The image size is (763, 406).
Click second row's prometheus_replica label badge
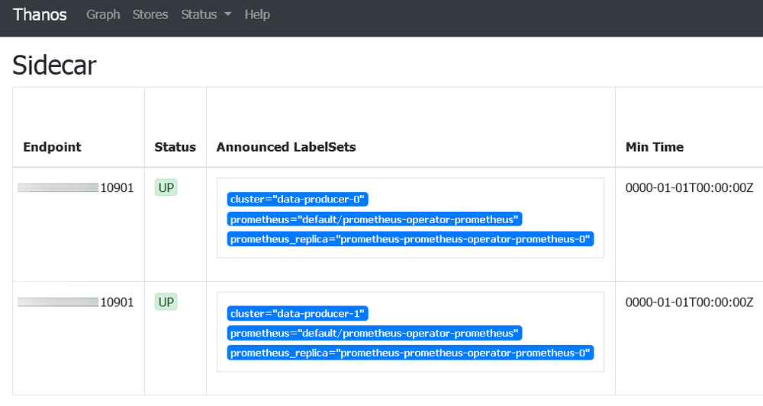(x=410, y=353)
